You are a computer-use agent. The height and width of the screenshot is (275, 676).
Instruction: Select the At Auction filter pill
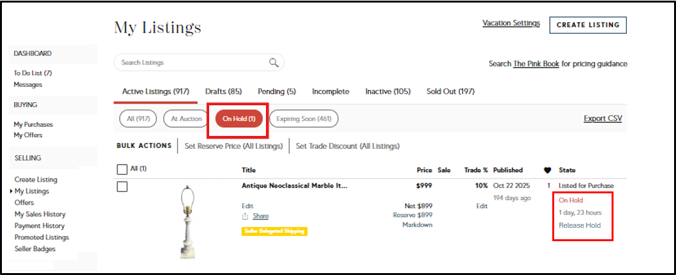pyautogui.click(x=186, y=119)
